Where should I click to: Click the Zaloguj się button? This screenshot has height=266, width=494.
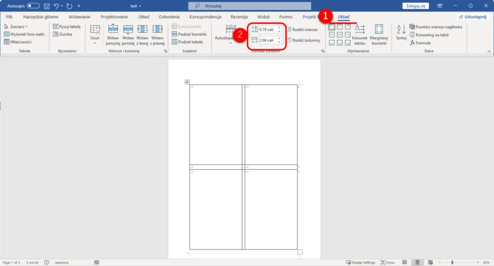(x=417, y=5)
